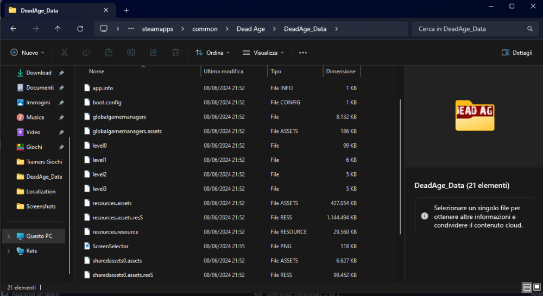Click the file list vertical scrollbar

tap(400, 167)
